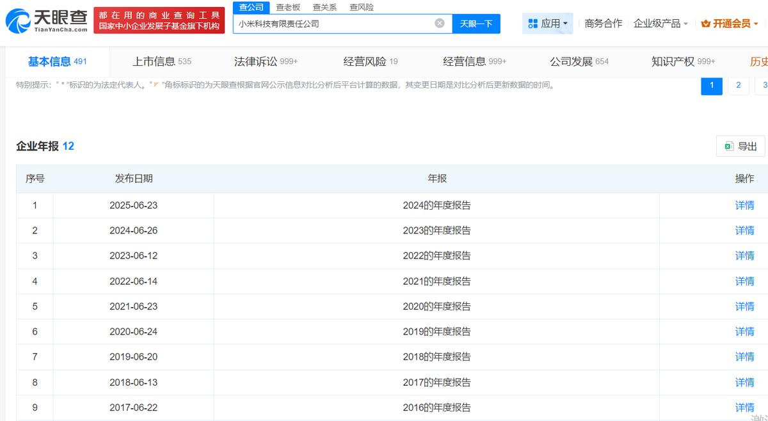Select the 查风险 search tab

pyautogui.click(x=362, y=7)
